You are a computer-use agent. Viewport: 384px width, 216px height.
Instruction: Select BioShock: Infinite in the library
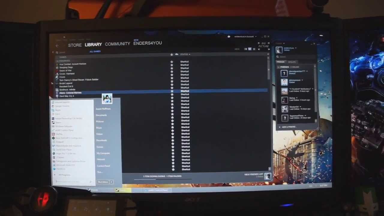(67, 89)
